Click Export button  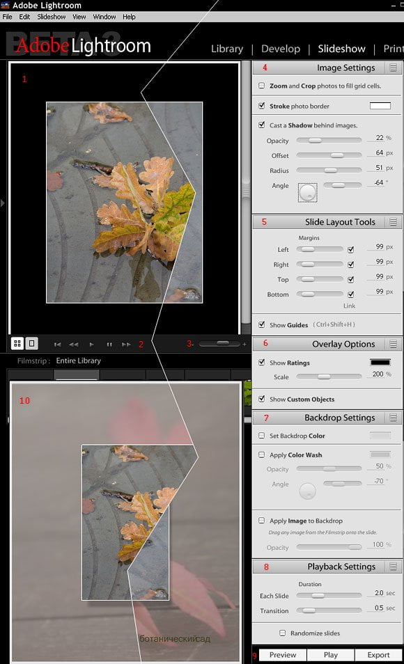(x=378, y=655)
